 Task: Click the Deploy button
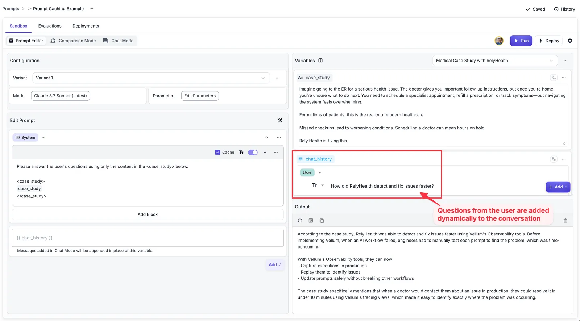point(549,41)
